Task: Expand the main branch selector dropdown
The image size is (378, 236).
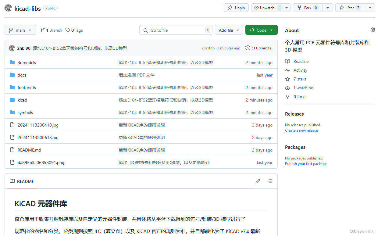Action: tap(20, 30)
